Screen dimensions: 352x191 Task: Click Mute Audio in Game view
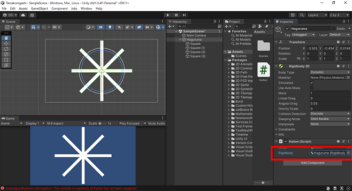pyautogui.click(x=154, y=123)
